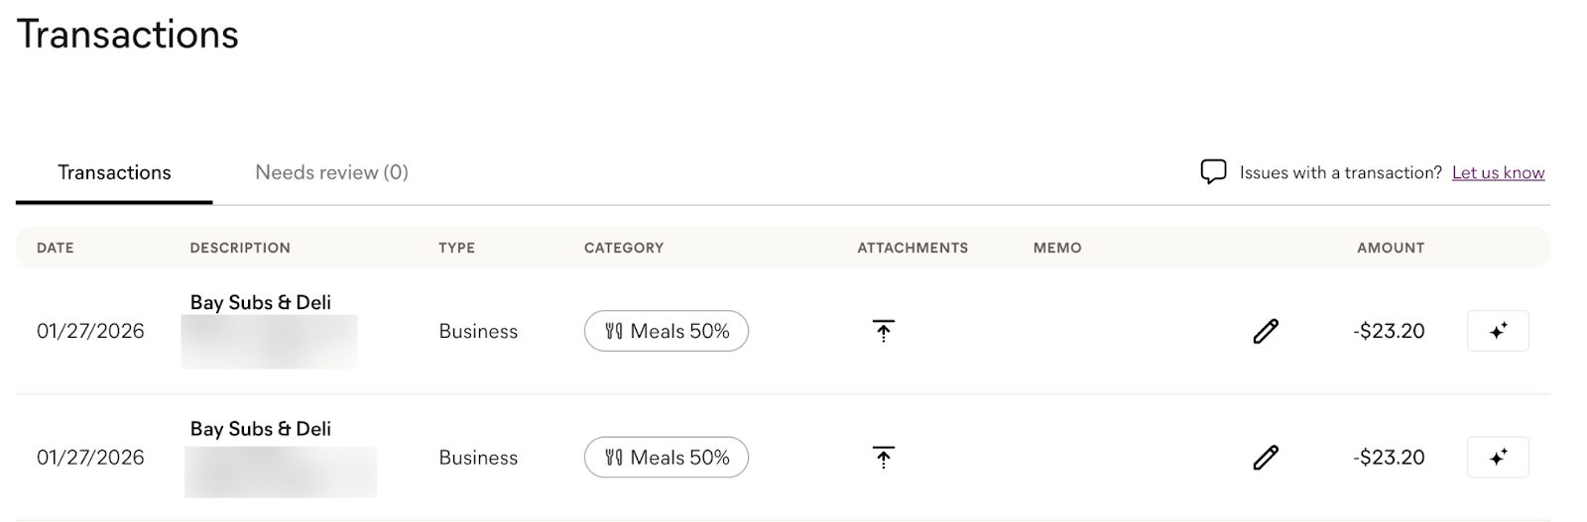Viewport: 1587px width, 522px height.
Task: Open Meals 50% category in second row
Action: point(667,458)
